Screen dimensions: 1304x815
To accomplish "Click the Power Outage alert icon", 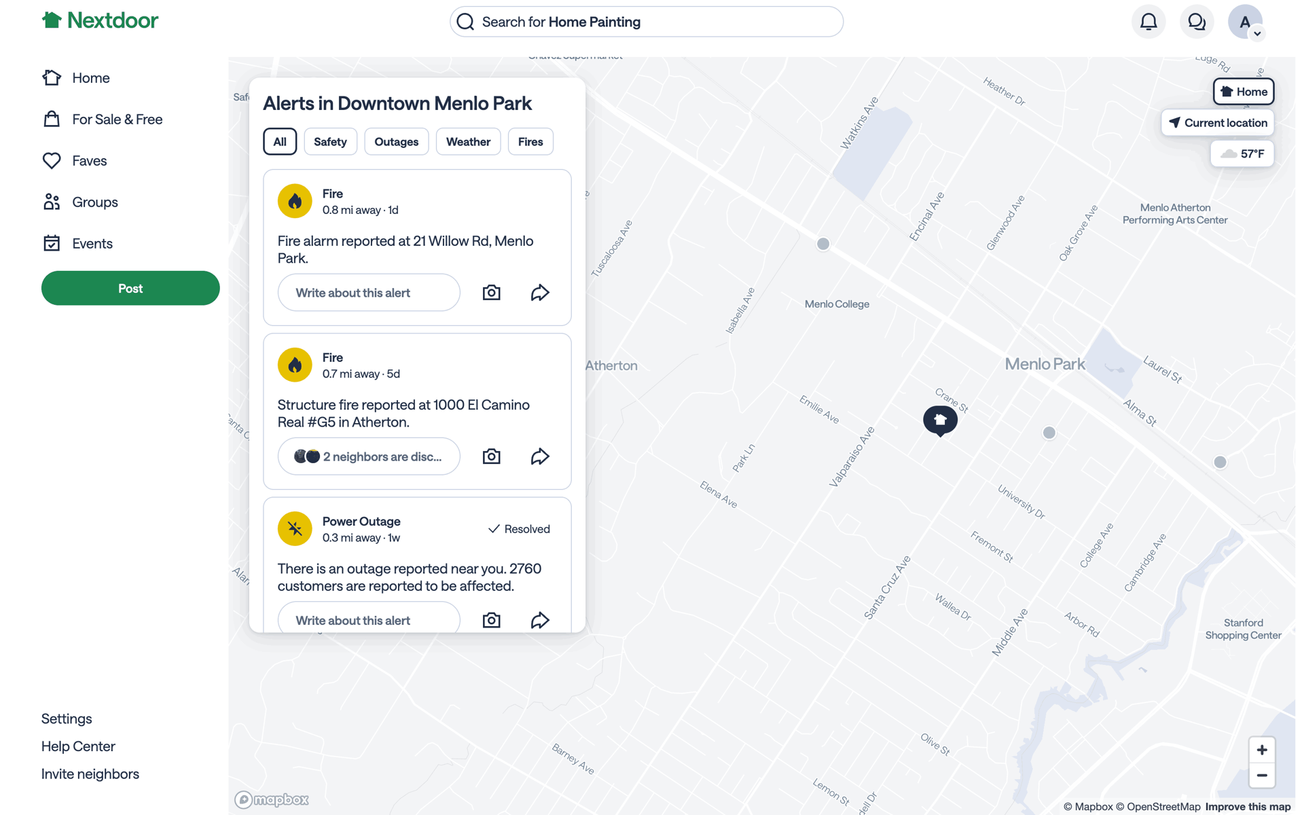I will tap(295, 528).
